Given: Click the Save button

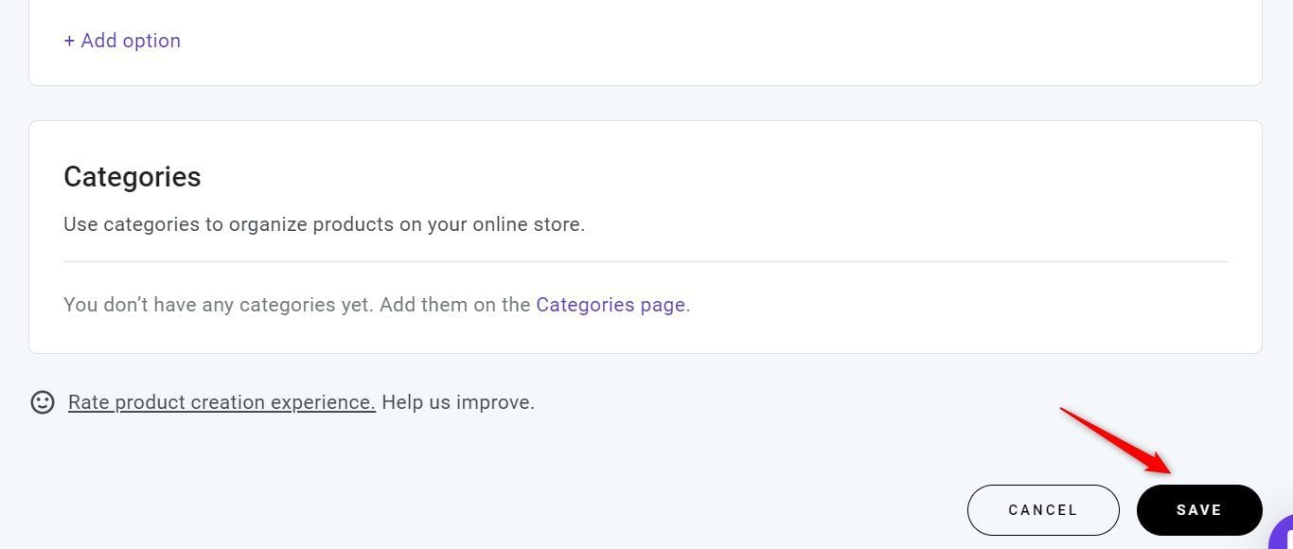Looking at the screenshot, I should pyautogui.click(x=1199, y=510).
